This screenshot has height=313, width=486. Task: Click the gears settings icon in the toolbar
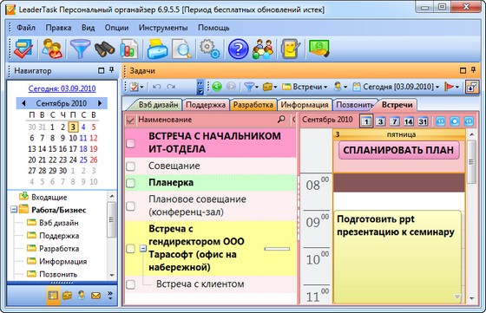point(210,49)
